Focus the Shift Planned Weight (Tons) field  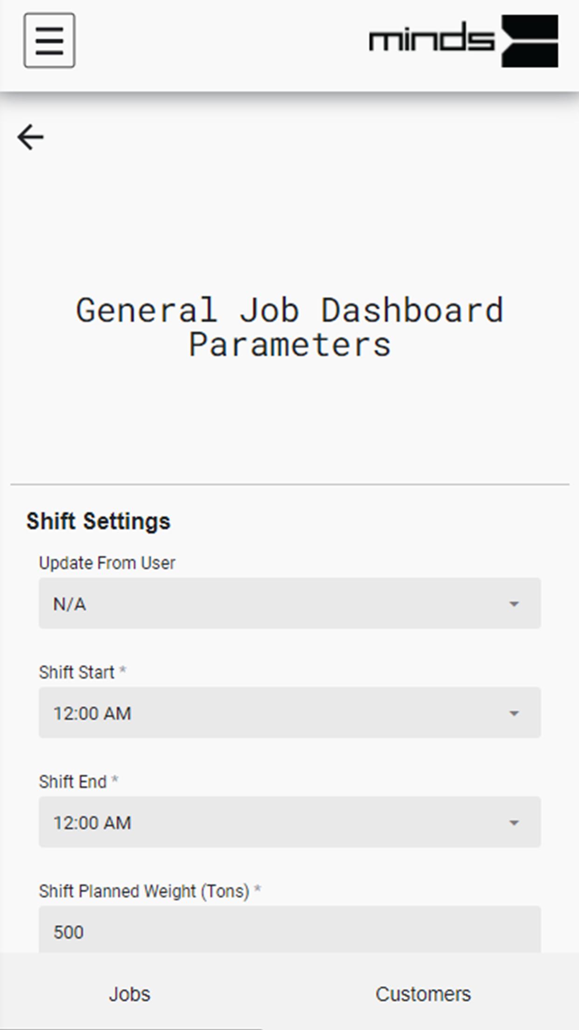tap(289, 930)
